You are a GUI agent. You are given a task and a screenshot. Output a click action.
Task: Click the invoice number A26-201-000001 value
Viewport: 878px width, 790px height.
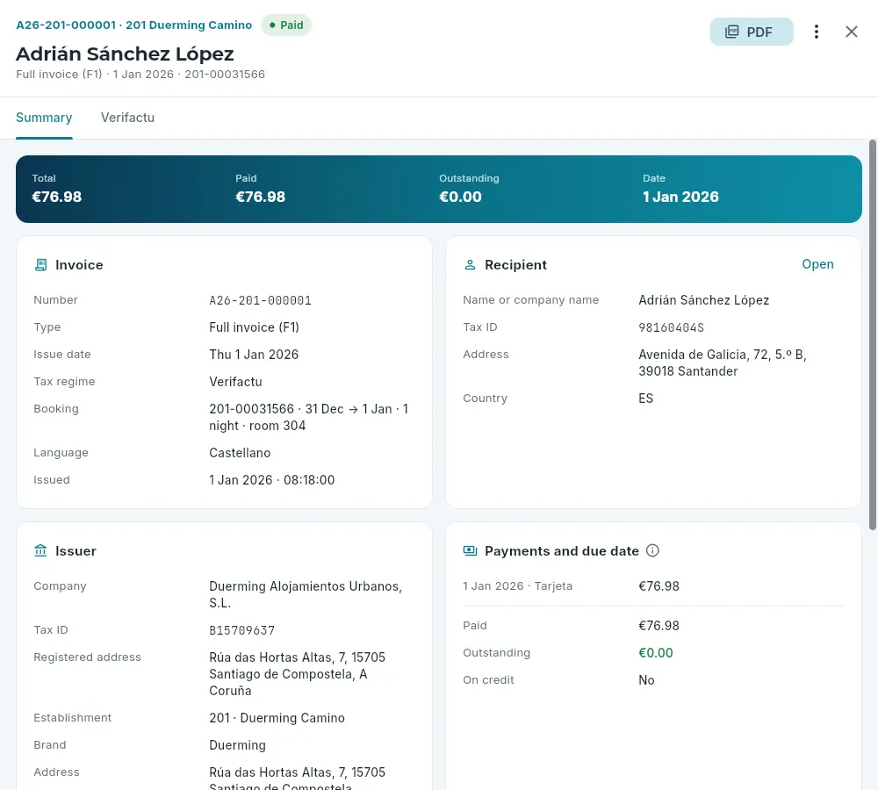point(261,300)
